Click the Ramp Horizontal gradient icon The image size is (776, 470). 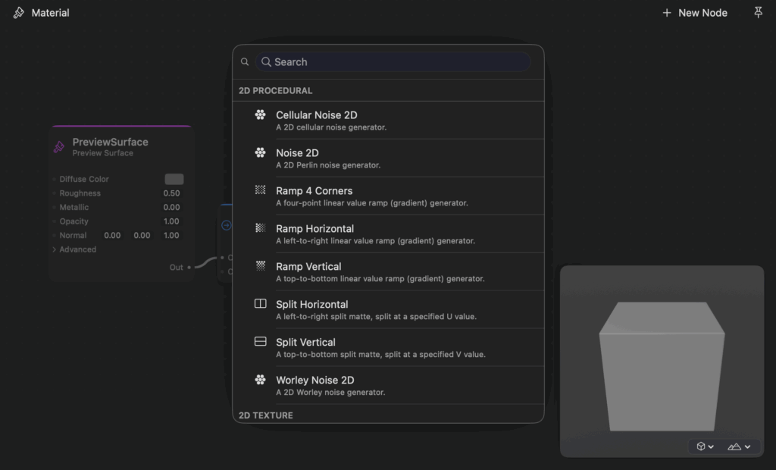260,228
